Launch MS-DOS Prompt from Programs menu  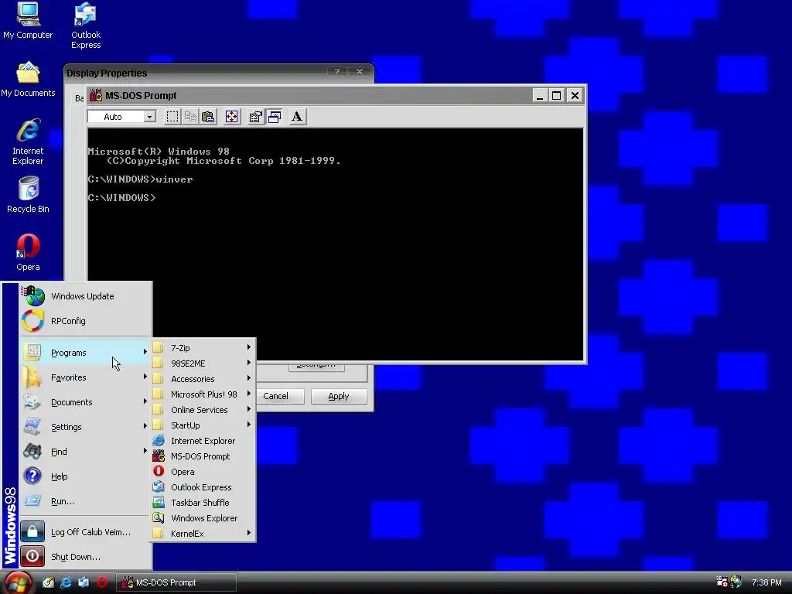203,456
